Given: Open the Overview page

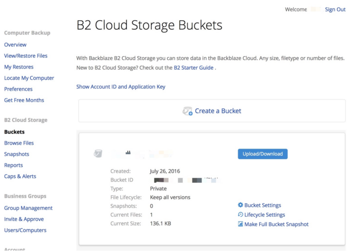Looking at the screenshot, I should point(15,45).
